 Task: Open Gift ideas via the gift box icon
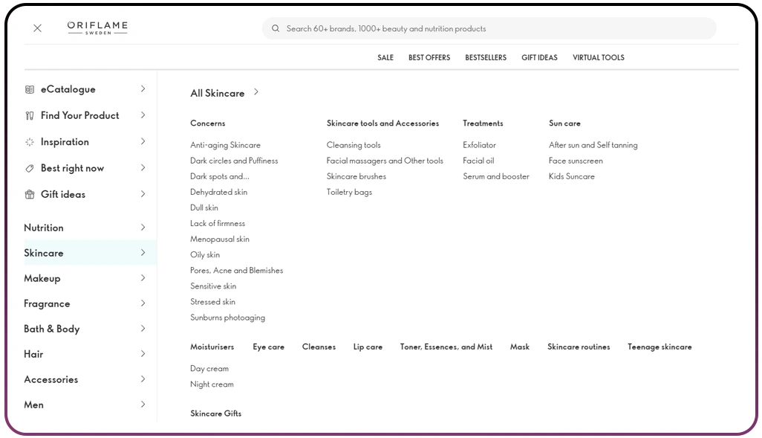(x=28, y=194)
